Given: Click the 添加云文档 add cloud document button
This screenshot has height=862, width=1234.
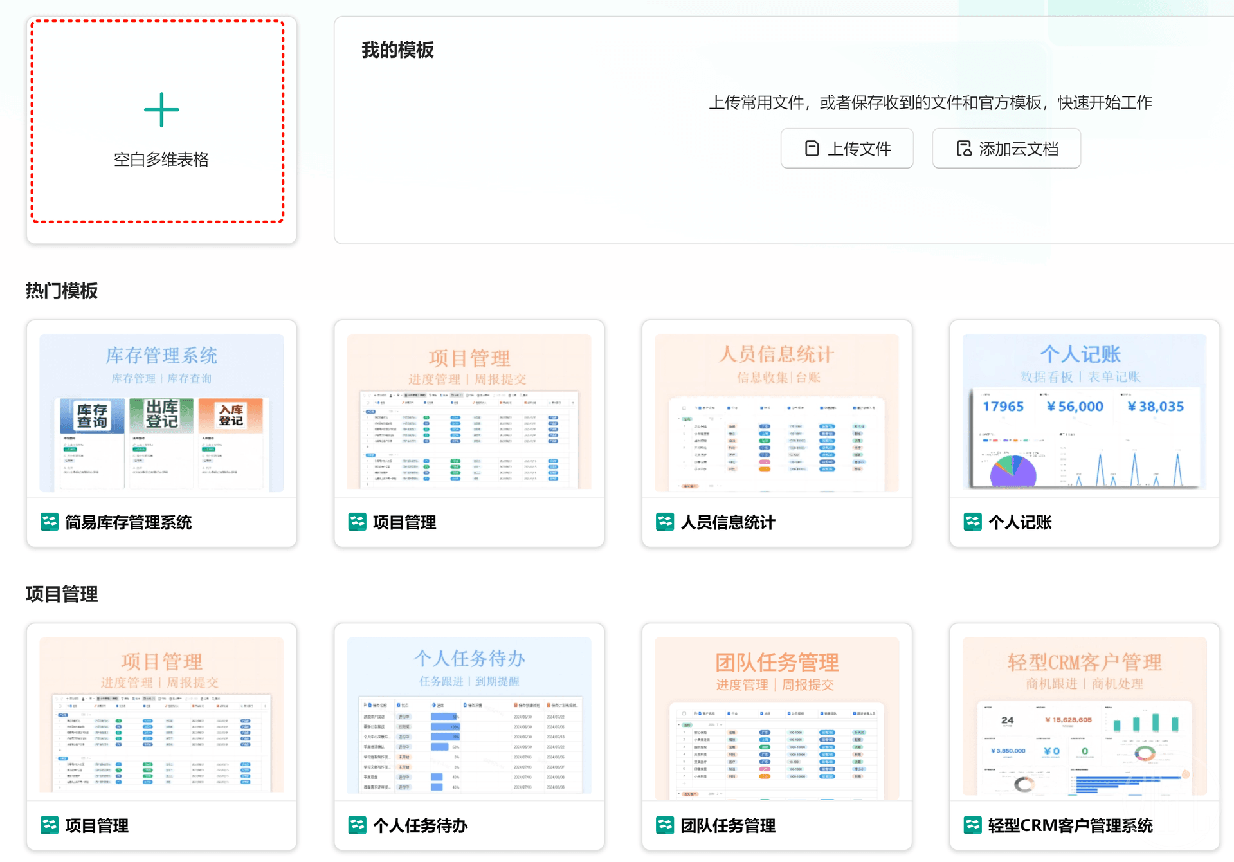Looking at the screenshot, I should click(x=1006, y=149).
